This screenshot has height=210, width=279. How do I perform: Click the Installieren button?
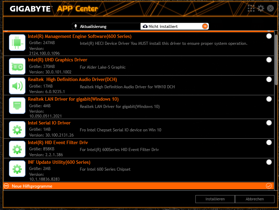pos(215,199)
